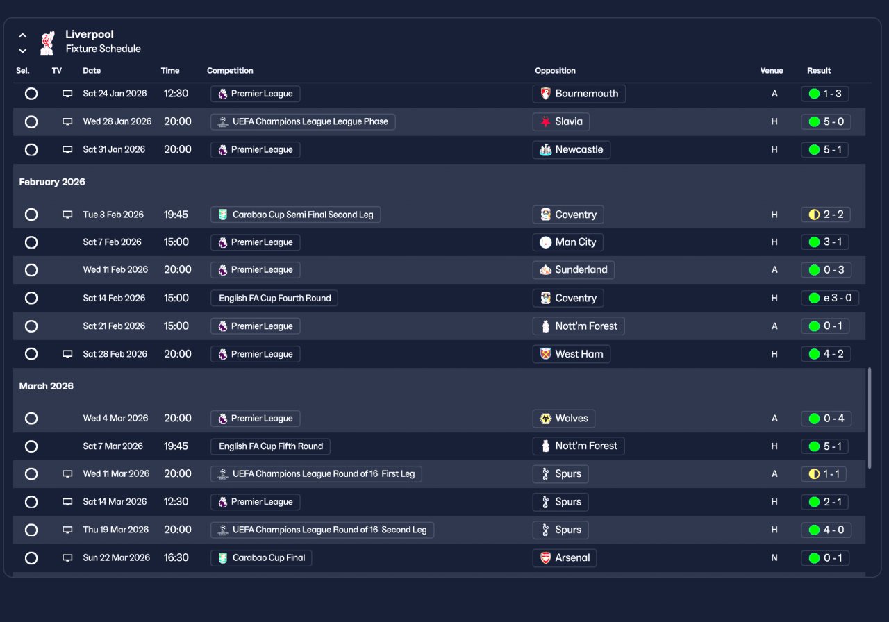Image resolution: width=889 pixels, height=622 pixels.
Task: Click the fixture list vertical scrollbar
Action: tap(870, 418)
